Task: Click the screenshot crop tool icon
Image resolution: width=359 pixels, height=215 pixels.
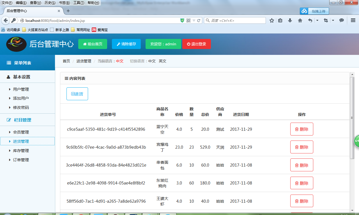Action: (x=326, y=20)
